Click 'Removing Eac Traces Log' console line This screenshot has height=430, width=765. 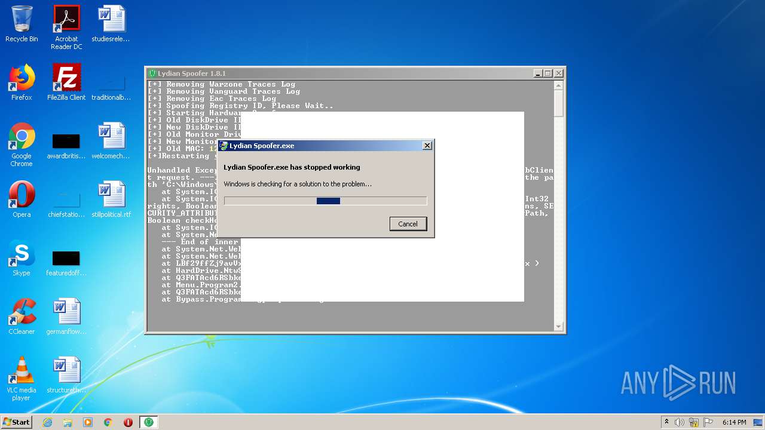pos(212,99)
